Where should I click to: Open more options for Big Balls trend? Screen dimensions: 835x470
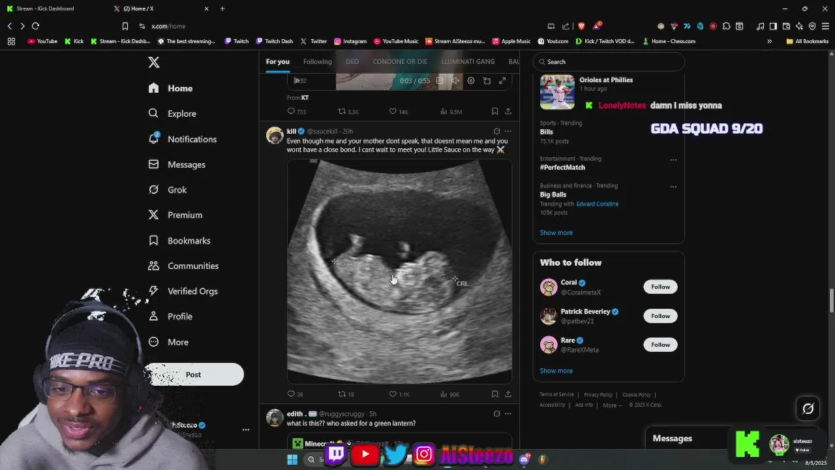coord(673,187)
